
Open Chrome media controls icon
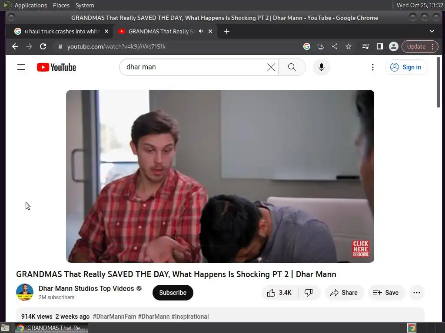[365, 46]
